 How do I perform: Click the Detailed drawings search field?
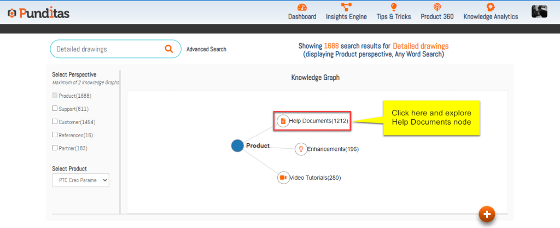(107, 49)
